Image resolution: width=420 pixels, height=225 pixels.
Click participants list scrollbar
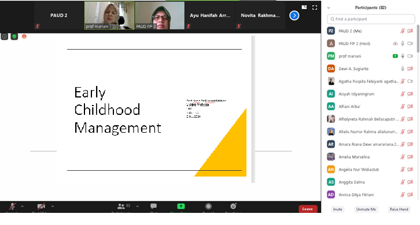point(418,39)
